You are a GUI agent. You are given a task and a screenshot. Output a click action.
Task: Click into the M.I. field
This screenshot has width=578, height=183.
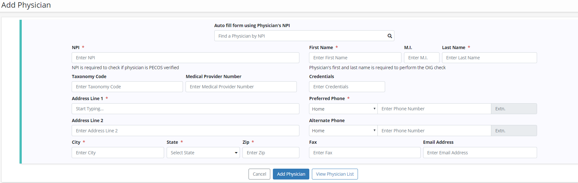(x=421, y=58)
